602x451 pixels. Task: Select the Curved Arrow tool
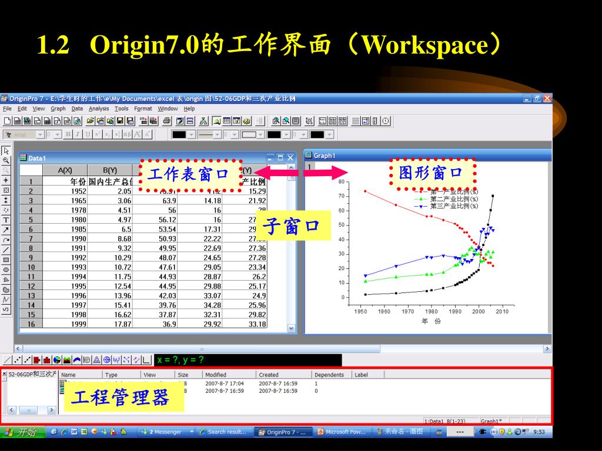click(x=6, y=240)
